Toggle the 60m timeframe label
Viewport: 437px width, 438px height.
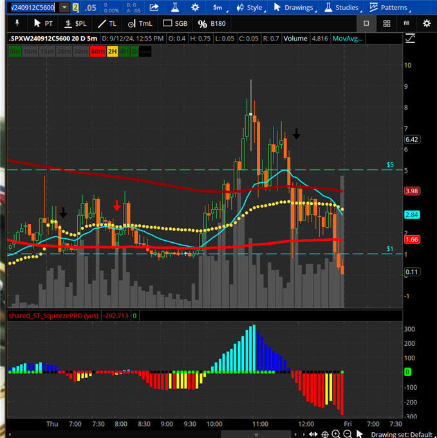[98, 52]
